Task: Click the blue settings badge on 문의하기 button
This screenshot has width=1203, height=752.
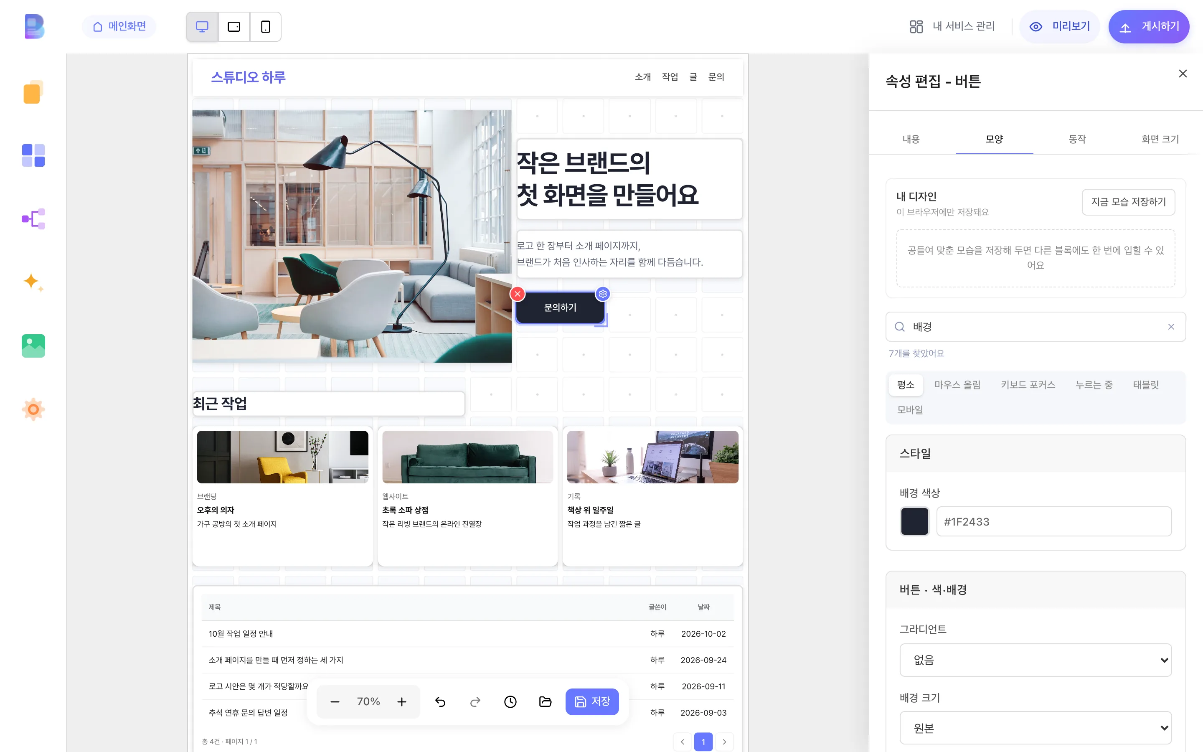Action: pos(603,294)
